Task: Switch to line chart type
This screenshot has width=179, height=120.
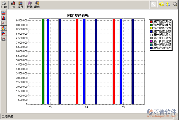Action: click(3, 23)
